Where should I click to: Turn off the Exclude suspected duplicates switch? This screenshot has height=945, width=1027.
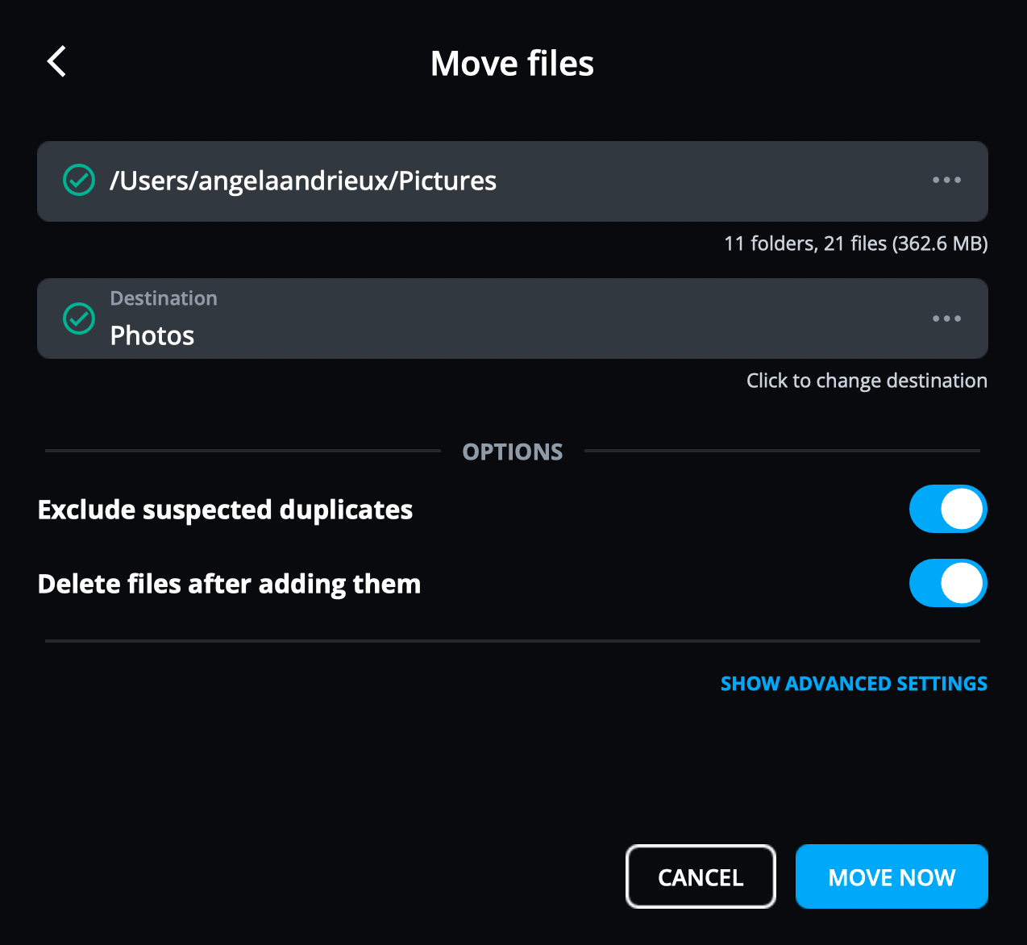948,509
